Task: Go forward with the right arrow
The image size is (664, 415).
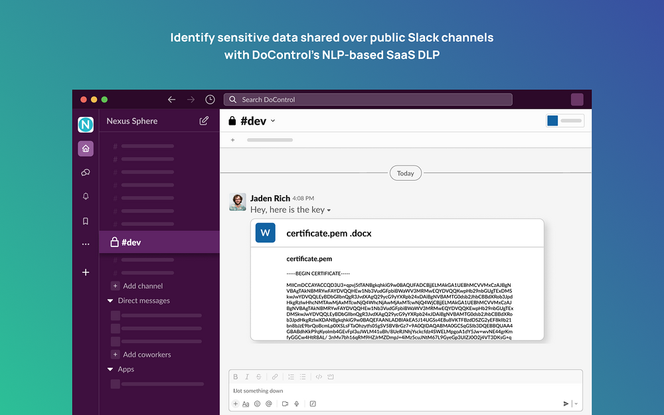Action: tap(191, 100)
